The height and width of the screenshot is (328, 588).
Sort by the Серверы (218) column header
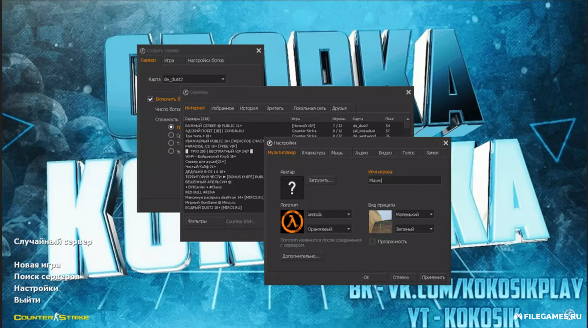(x=237, y=119)
